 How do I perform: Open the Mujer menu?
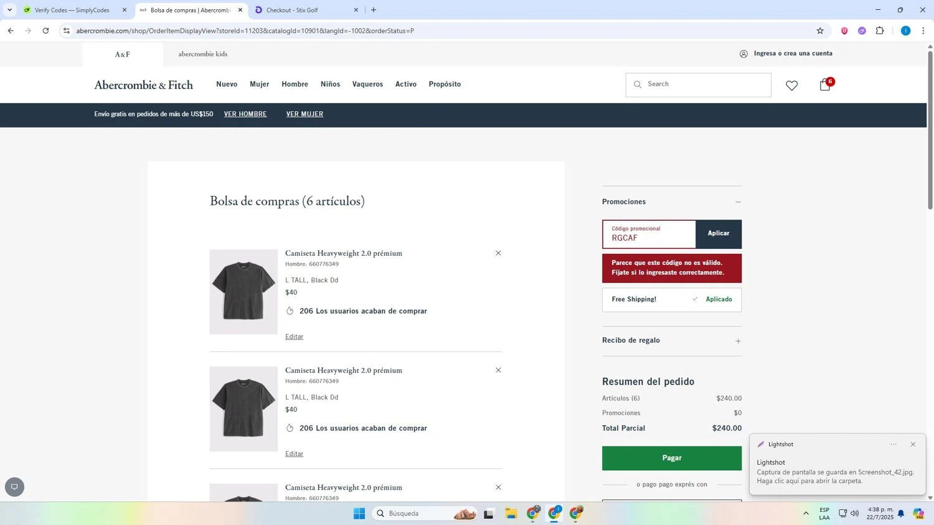point(260,84)
